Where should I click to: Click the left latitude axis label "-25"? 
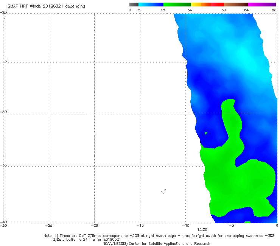tap(3, 61)
